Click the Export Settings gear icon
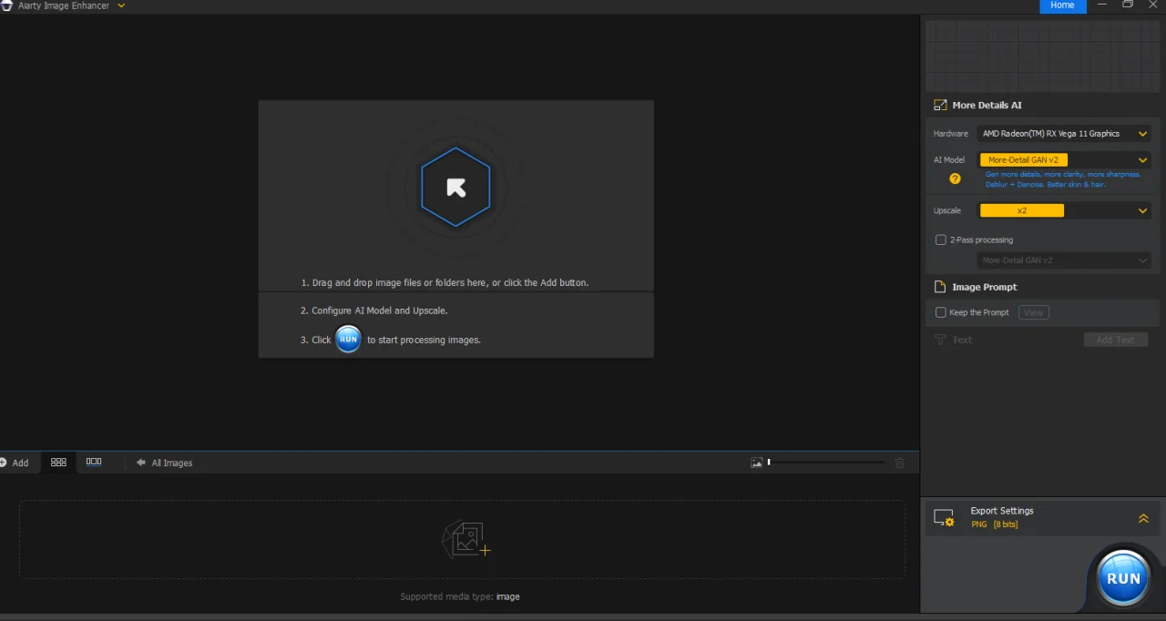1166x621 pixels. (x=944, y=518)
